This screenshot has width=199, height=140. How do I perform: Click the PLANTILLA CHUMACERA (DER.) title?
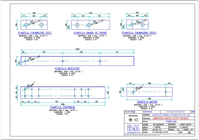click(139, 33)
